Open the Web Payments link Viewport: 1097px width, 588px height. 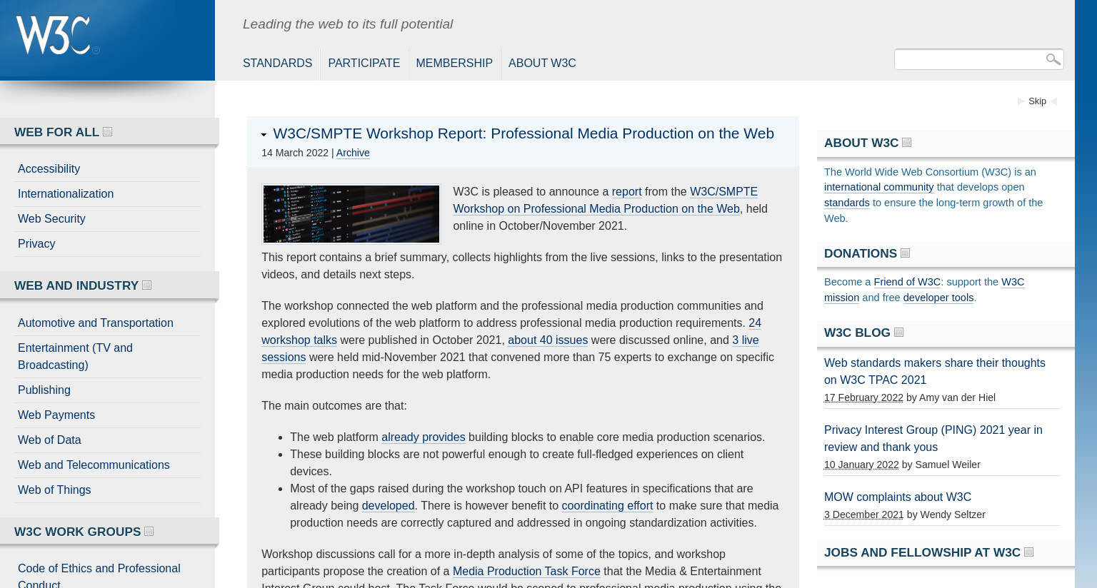tap(56, 415)
